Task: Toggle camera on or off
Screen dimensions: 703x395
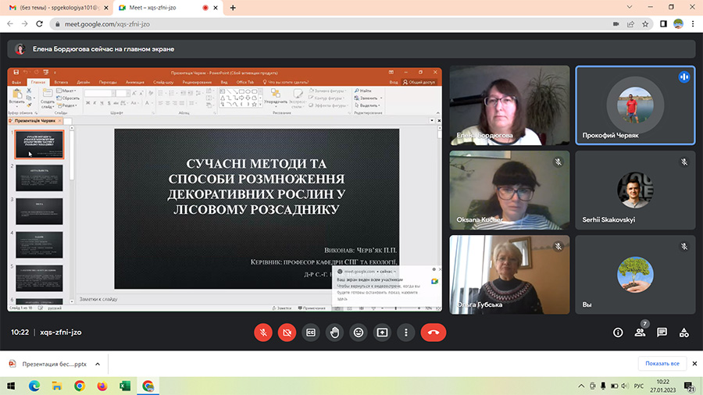Action: coord(287,332)
